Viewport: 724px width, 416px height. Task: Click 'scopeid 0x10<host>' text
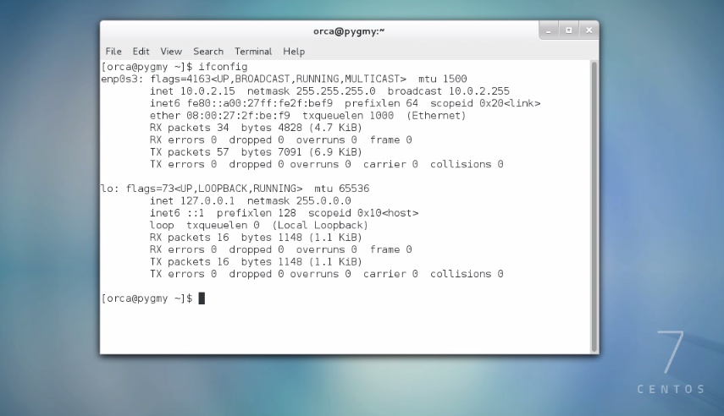(363, 213)
